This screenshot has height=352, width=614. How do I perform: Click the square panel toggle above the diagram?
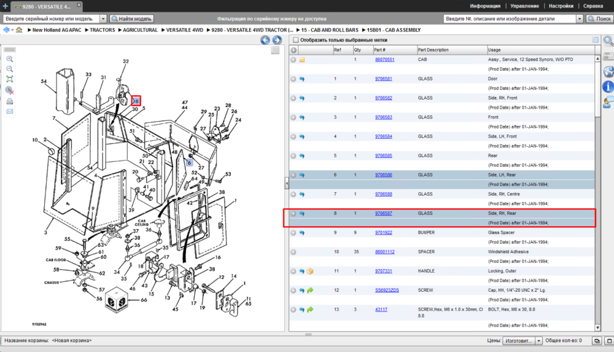pyautogui.click(x=275, y=50)
